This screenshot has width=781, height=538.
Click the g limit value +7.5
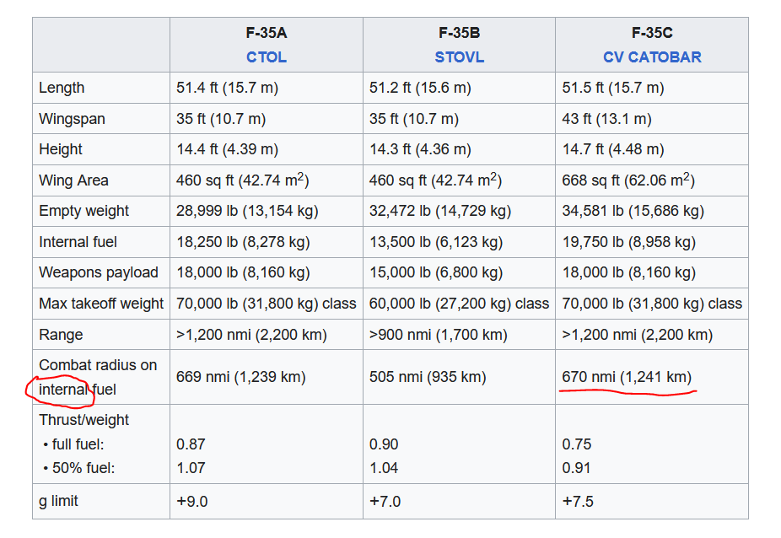(578, 501)
